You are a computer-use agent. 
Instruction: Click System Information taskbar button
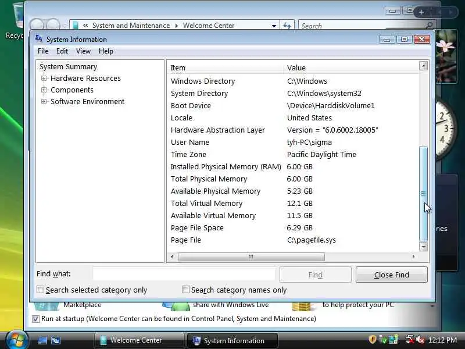click(x=233, y=340)
